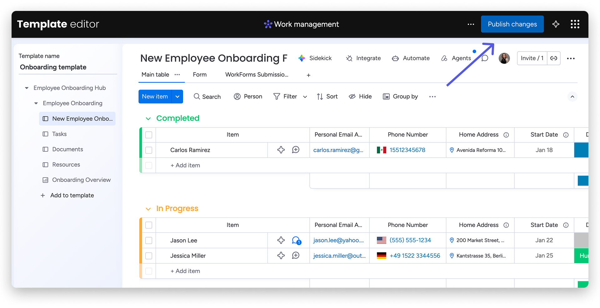Viewport: 600px width, 308px height.
Task: Check the Carlos Ramirez row checkbox
Action: coord(149,150)
